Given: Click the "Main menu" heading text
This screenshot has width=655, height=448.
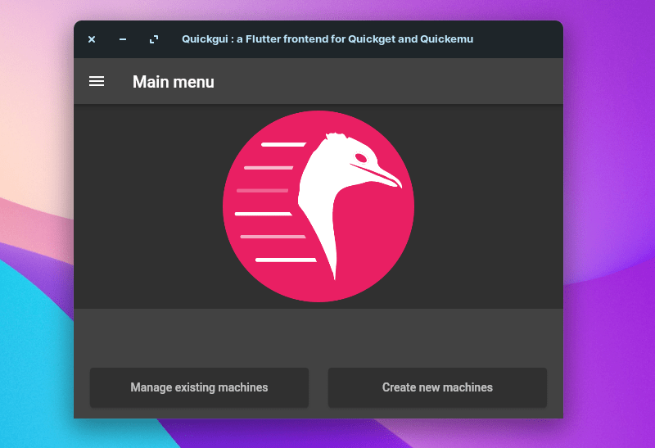Looking at the screenshot, I should click(174, 81).
